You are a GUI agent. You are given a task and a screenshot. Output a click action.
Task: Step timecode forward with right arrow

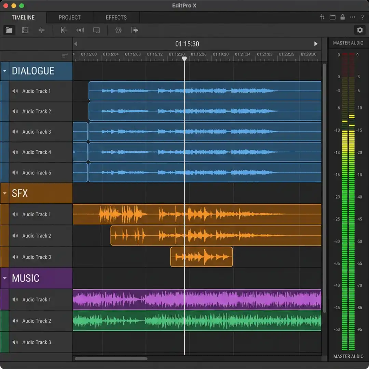click(316, 44)
